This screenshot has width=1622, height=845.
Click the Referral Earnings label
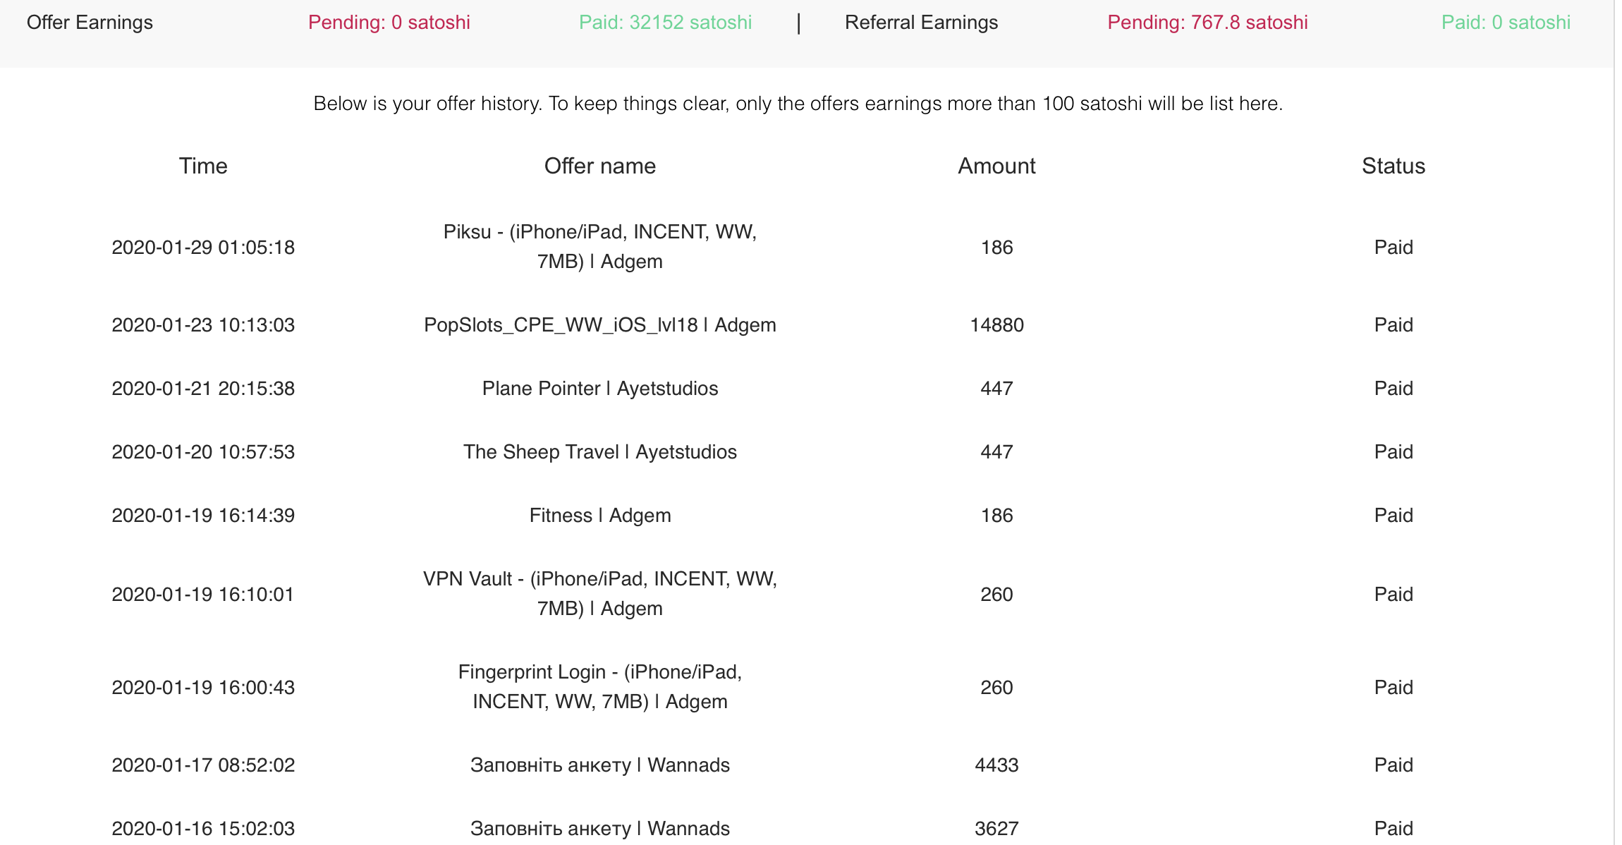coord(921,23)
